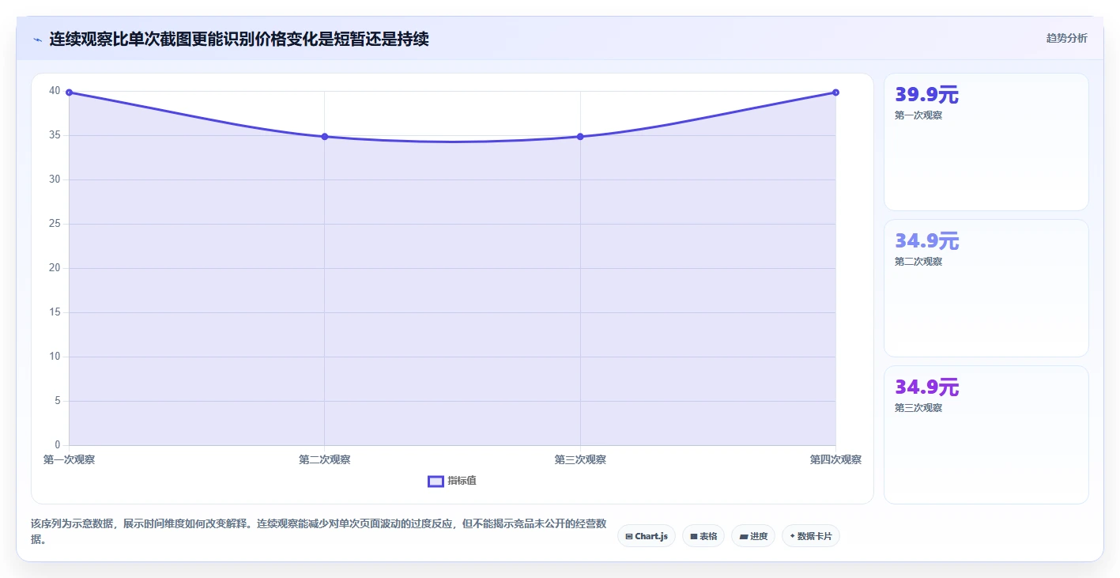Click the y-axis value 35
This screenshot has width=1120, height=578.
click(x=55, y=135)
